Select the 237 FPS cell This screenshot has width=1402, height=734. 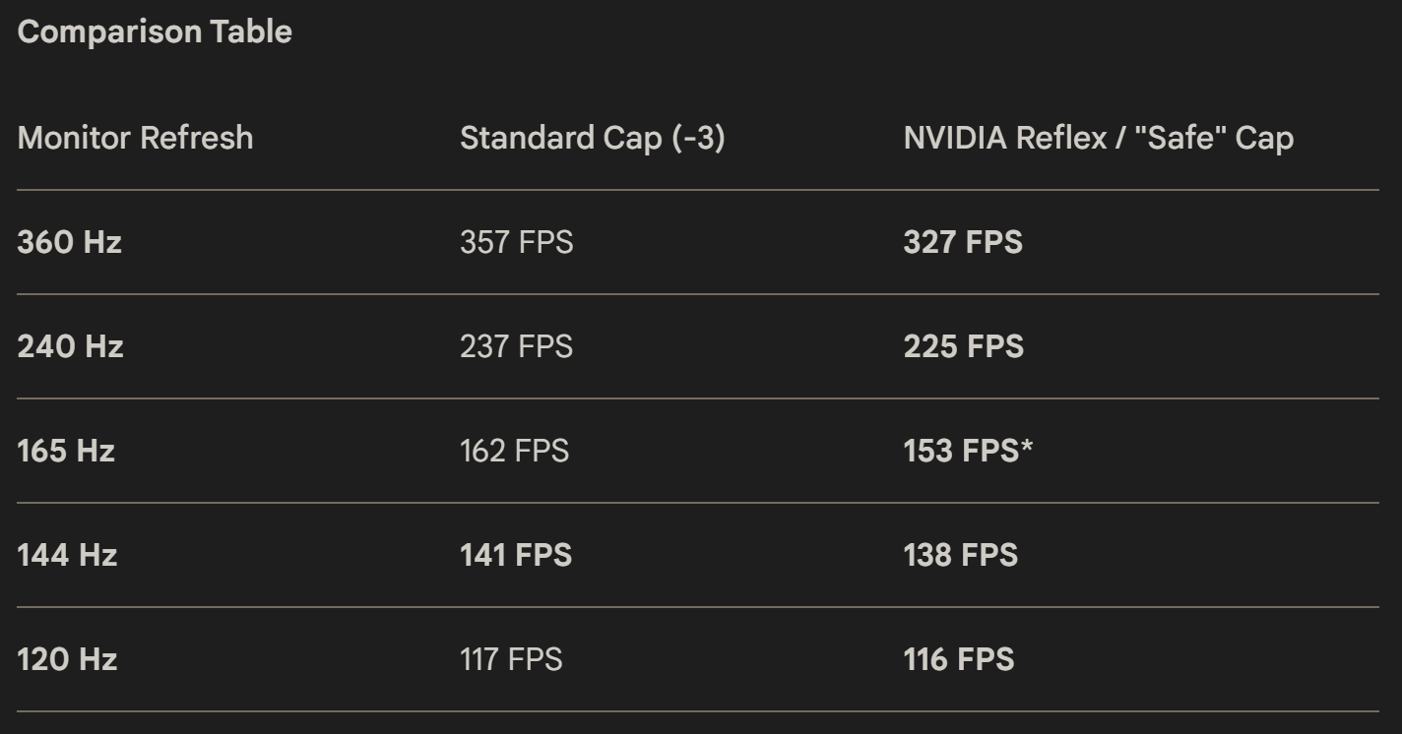[516, 346]
